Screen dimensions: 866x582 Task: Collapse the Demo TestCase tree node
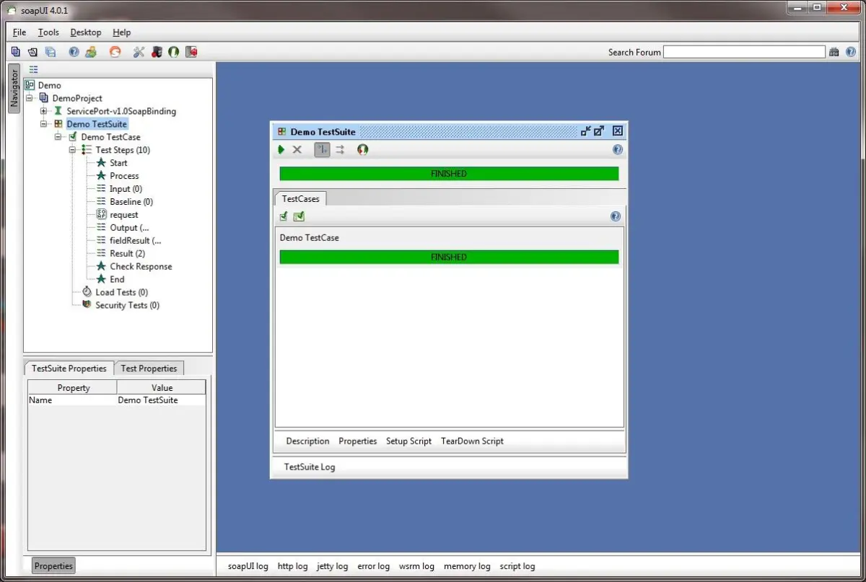58,137
